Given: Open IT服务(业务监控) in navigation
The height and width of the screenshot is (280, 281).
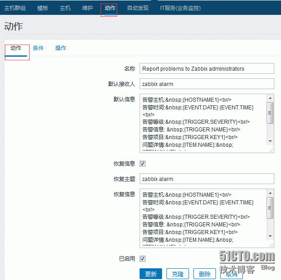Looking at the screenshot, I should [x=180, y=8].
